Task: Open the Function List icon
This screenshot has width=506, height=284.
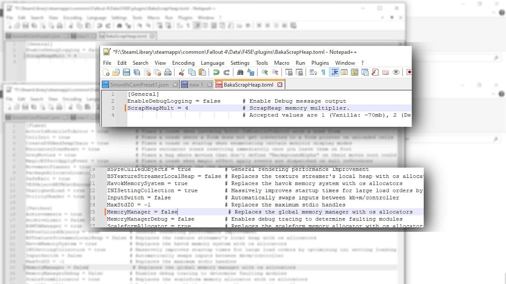Action: point(375,72)
